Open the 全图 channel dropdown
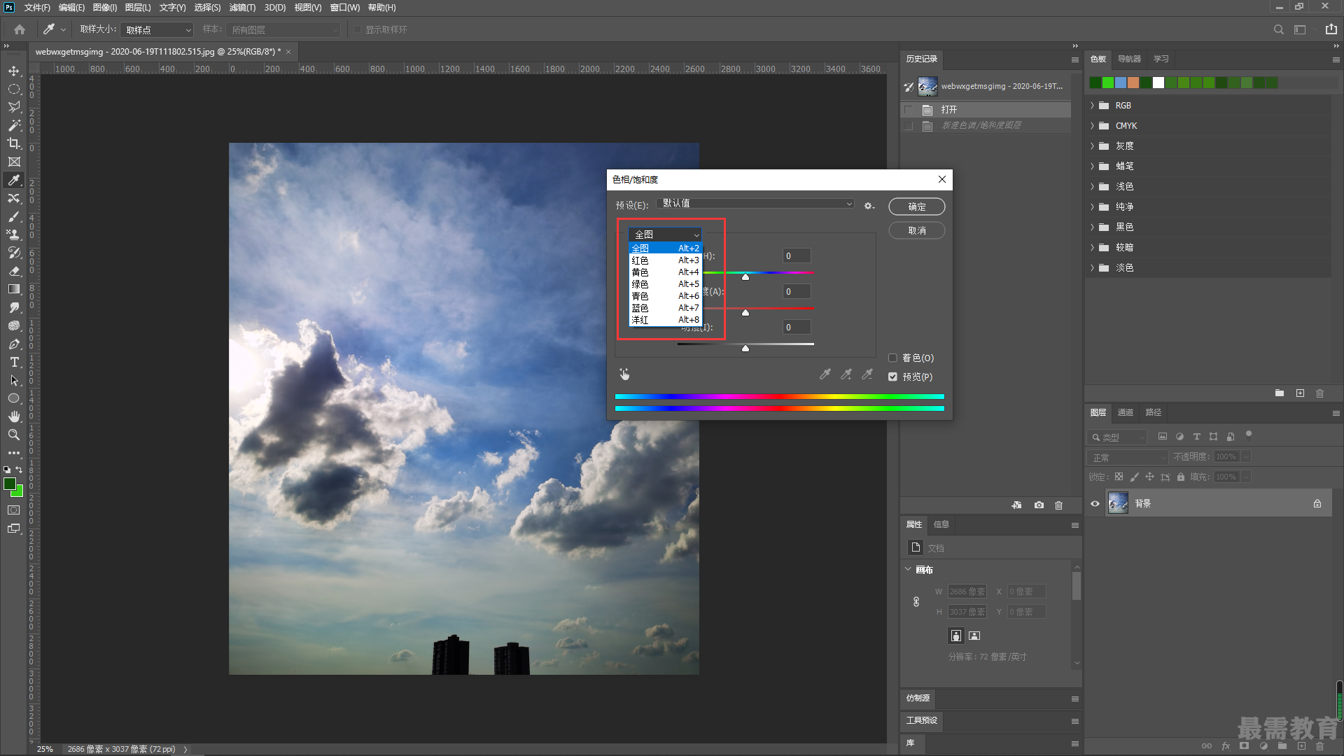Screen dimensions: 1344x756 pos(665,234)
